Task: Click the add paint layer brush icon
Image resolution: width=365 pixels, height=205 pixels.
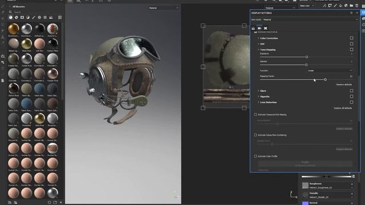Action: click(x=335, y=6)
